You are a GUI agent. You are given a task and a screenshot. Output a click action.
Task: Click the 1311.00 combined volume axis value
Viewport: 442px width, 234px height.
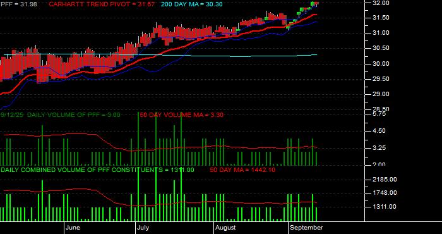[385, 207]
